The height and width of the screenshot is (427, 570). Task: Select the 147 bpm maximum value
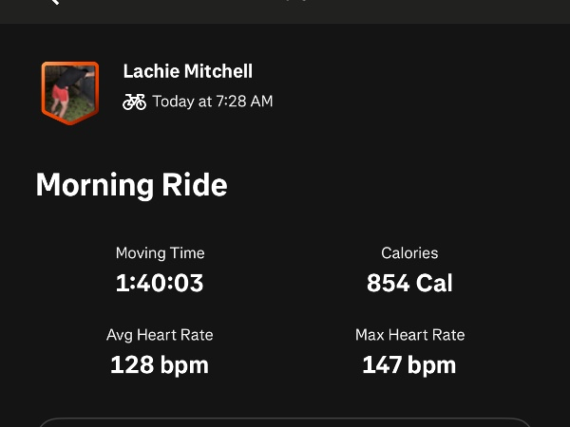409,364
